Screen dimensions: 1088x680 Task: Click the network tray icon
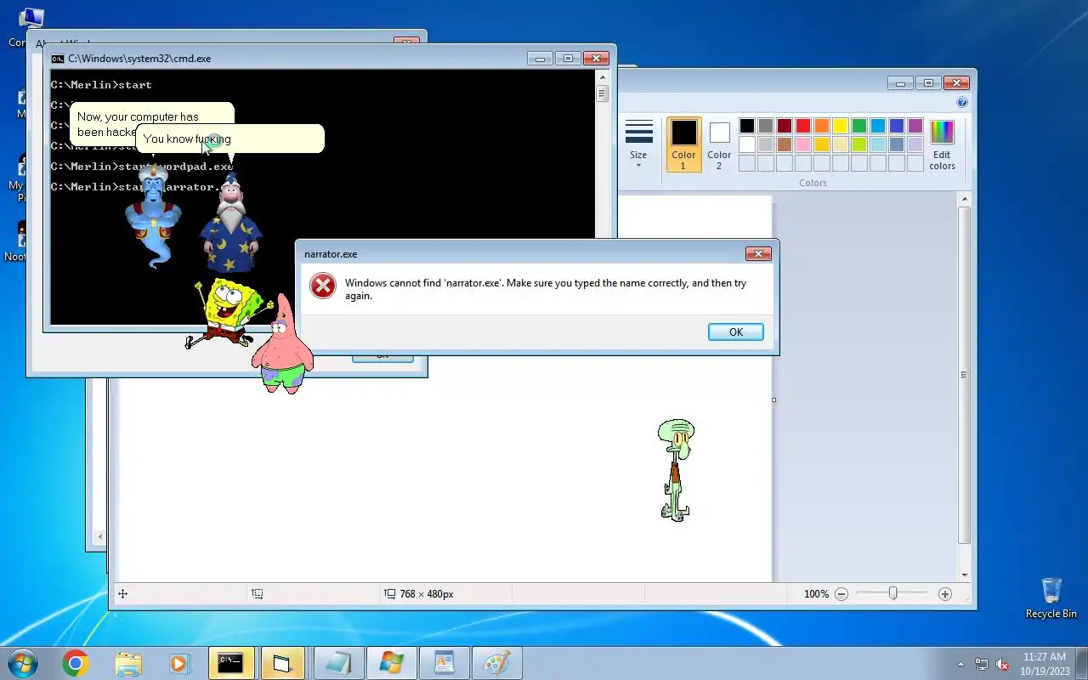click(982, 664)
